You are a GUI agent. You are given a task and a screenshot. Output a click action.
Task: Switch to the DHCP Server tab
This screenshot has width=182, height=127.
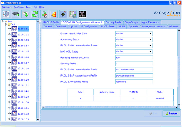(x=108, y=26)
